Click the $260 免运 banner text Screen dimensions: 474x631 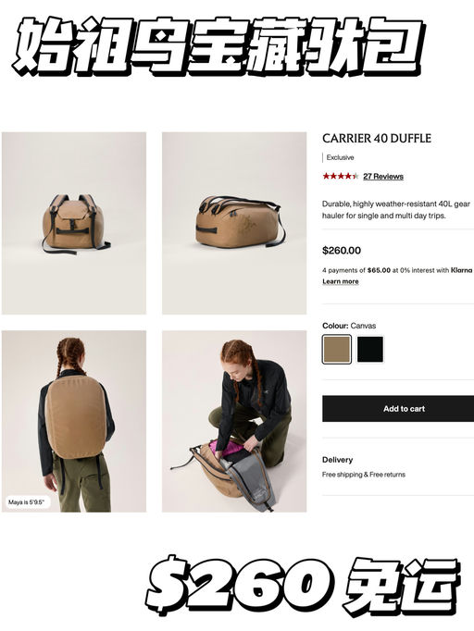click(x=303, y=584)
